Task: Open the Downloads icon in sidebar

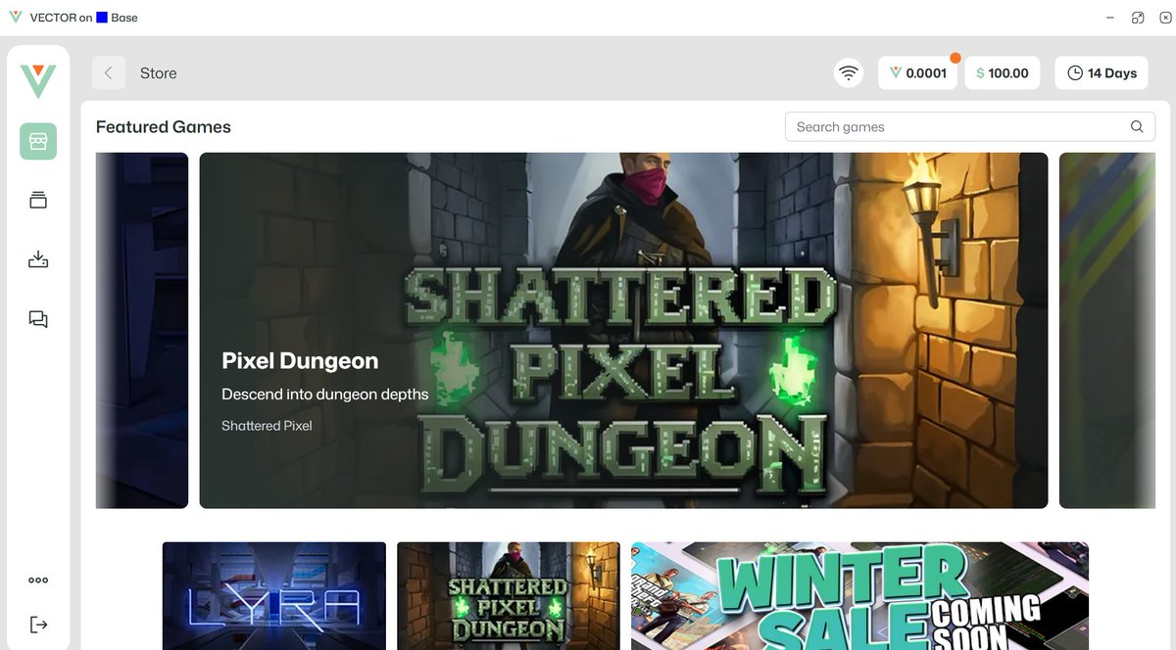Action: tap(38, 259)
